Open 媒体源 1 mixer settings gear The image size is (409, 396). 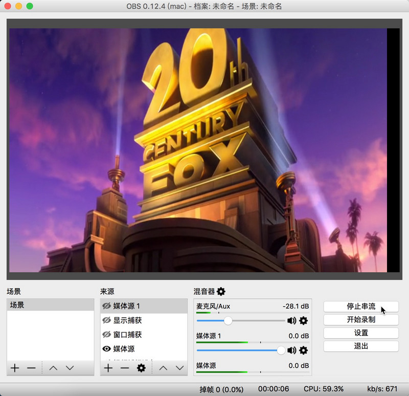click(x=303, y=350)
